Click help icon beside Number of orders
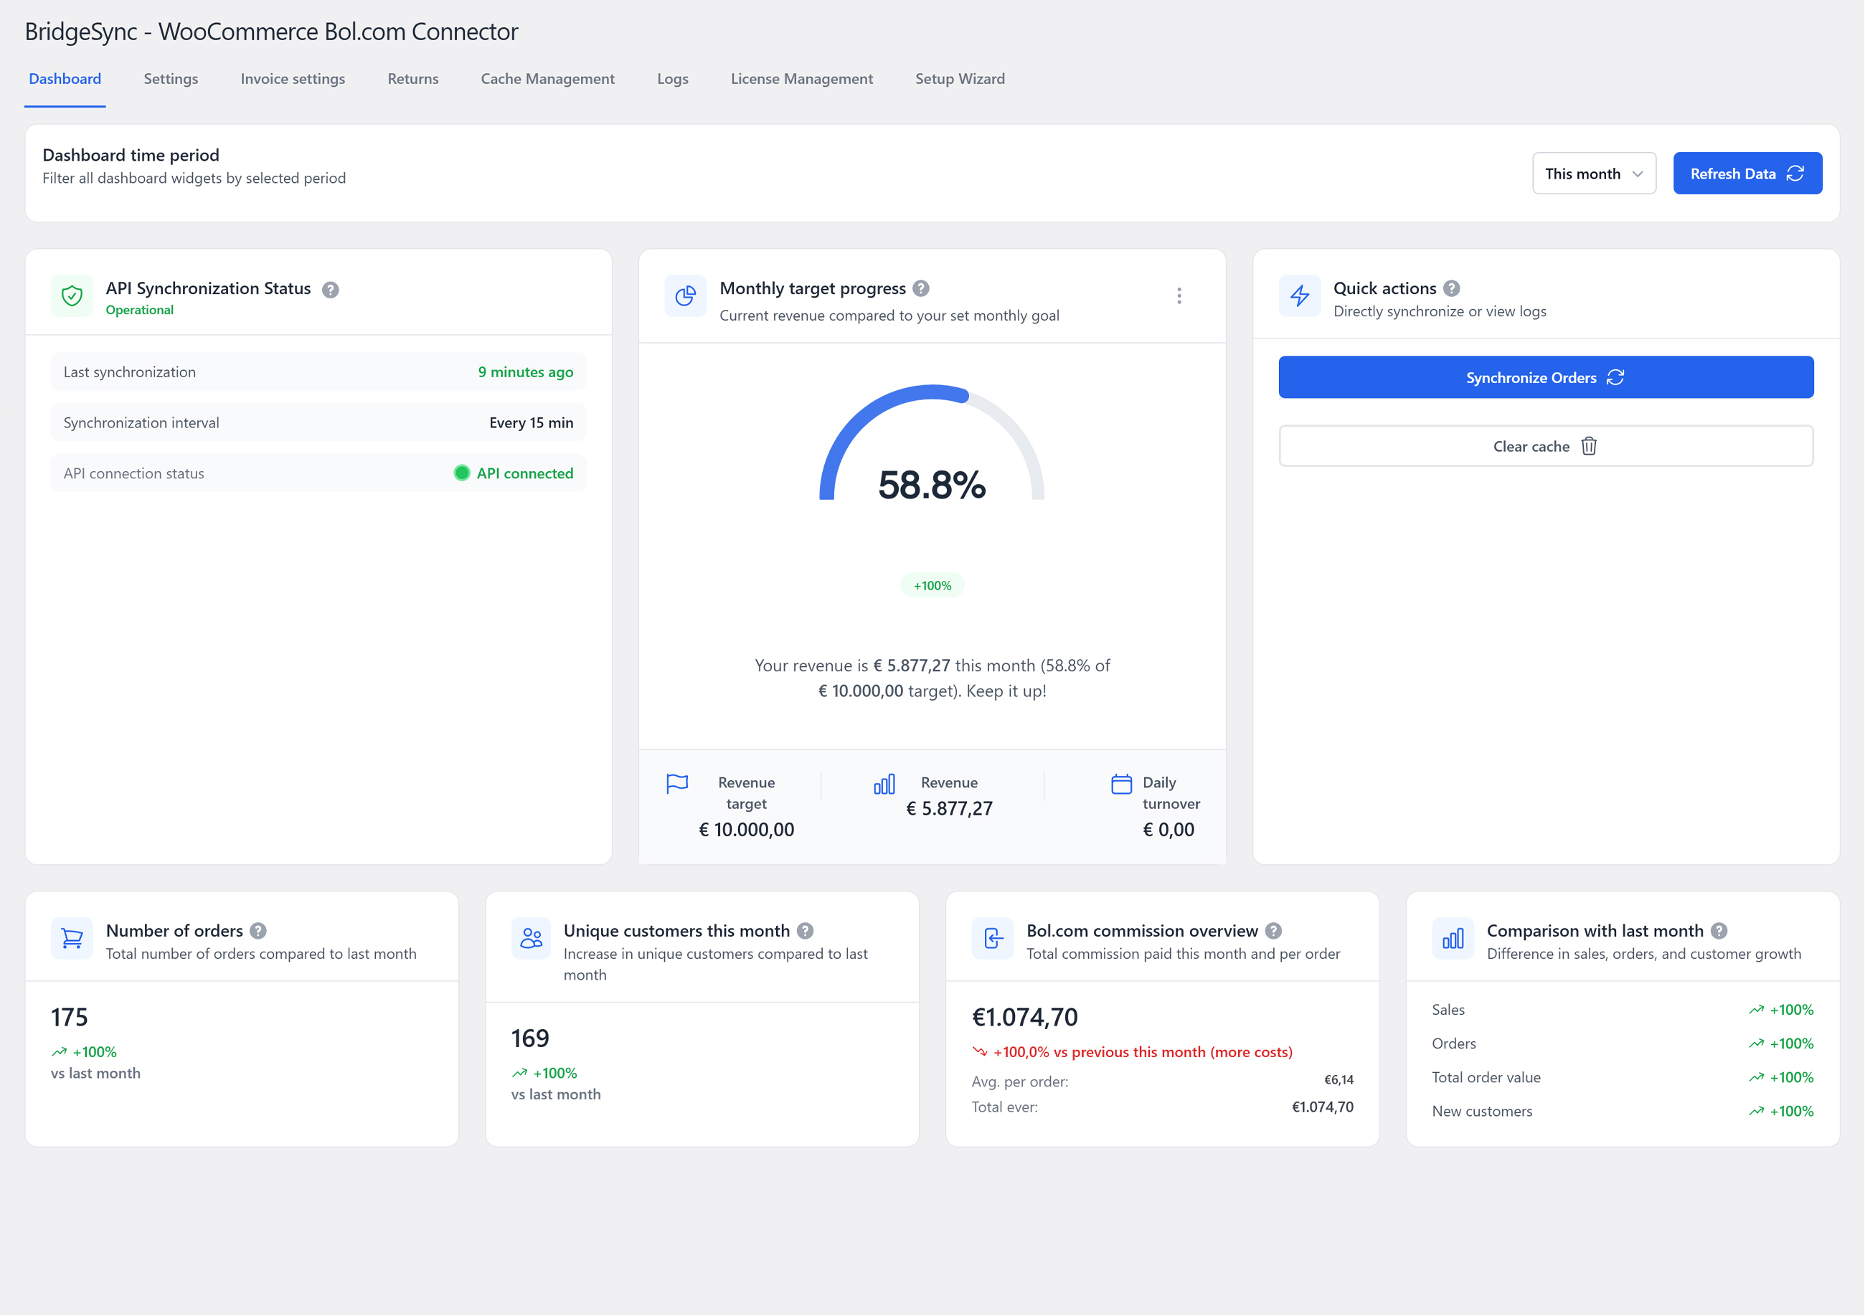The image size is (1865, 1316). tap(258, 931)
